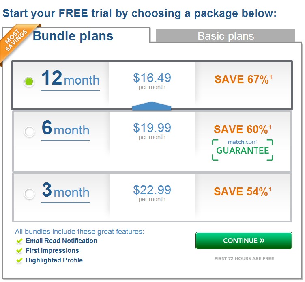This screenshot has height=282, width=305.
Task: Click the First Impressions checkmark icon
Action: [19, 251]
